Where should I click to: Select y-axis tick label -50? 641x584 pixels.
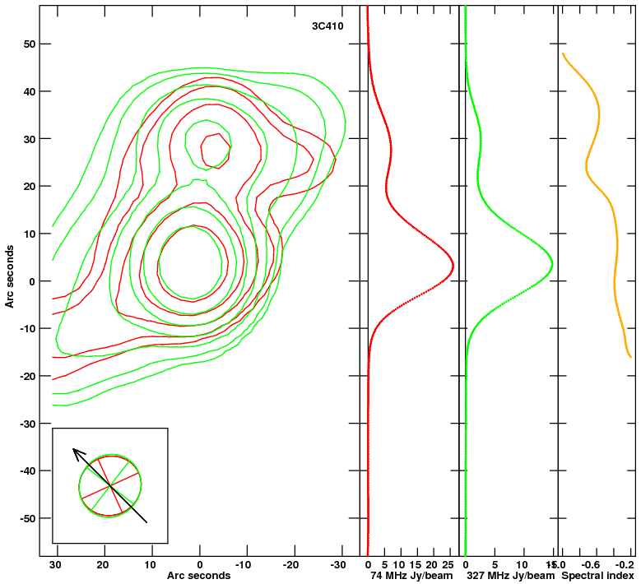(x=27, y=519)
